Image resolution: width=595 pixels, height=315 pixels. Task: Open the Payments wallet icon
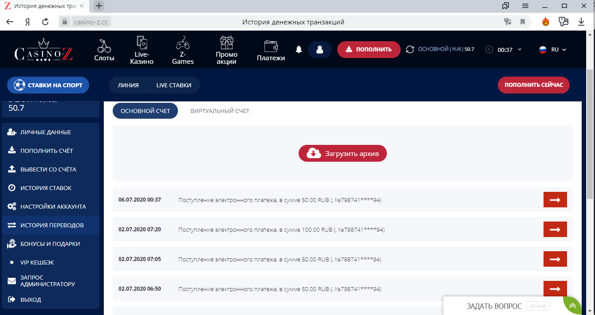click(x=271, y=47)
